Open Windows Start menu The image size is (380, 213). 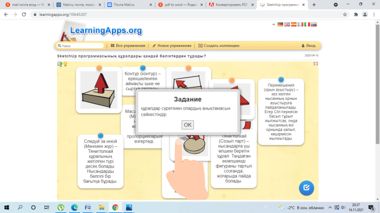click(x=7, y=207)
